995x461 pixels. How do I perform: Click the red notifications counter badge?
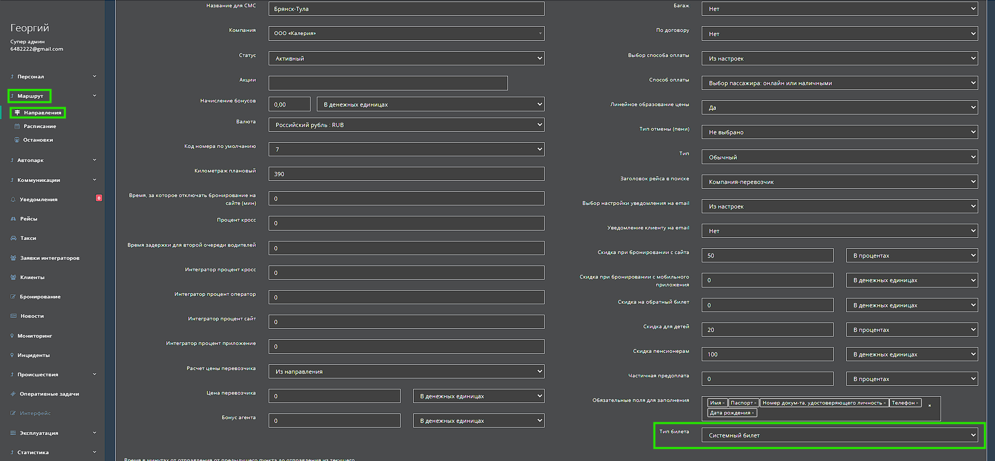(99, 198)
